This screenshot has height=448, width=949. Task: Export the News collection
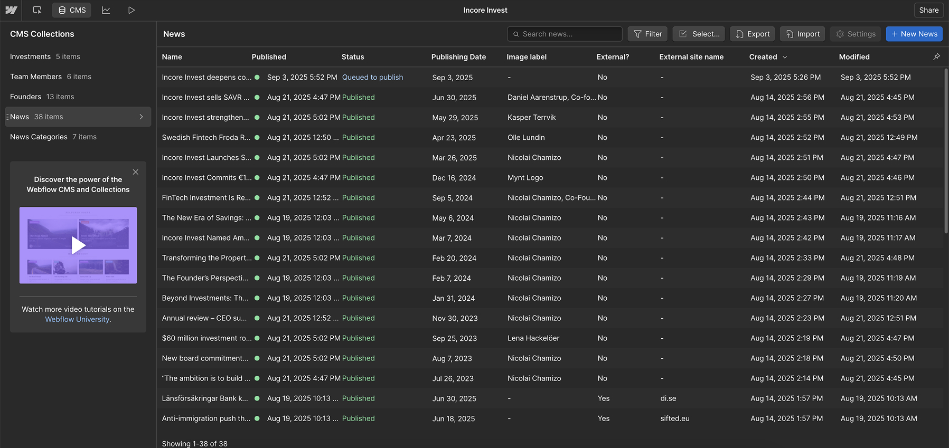pos(753,34)
